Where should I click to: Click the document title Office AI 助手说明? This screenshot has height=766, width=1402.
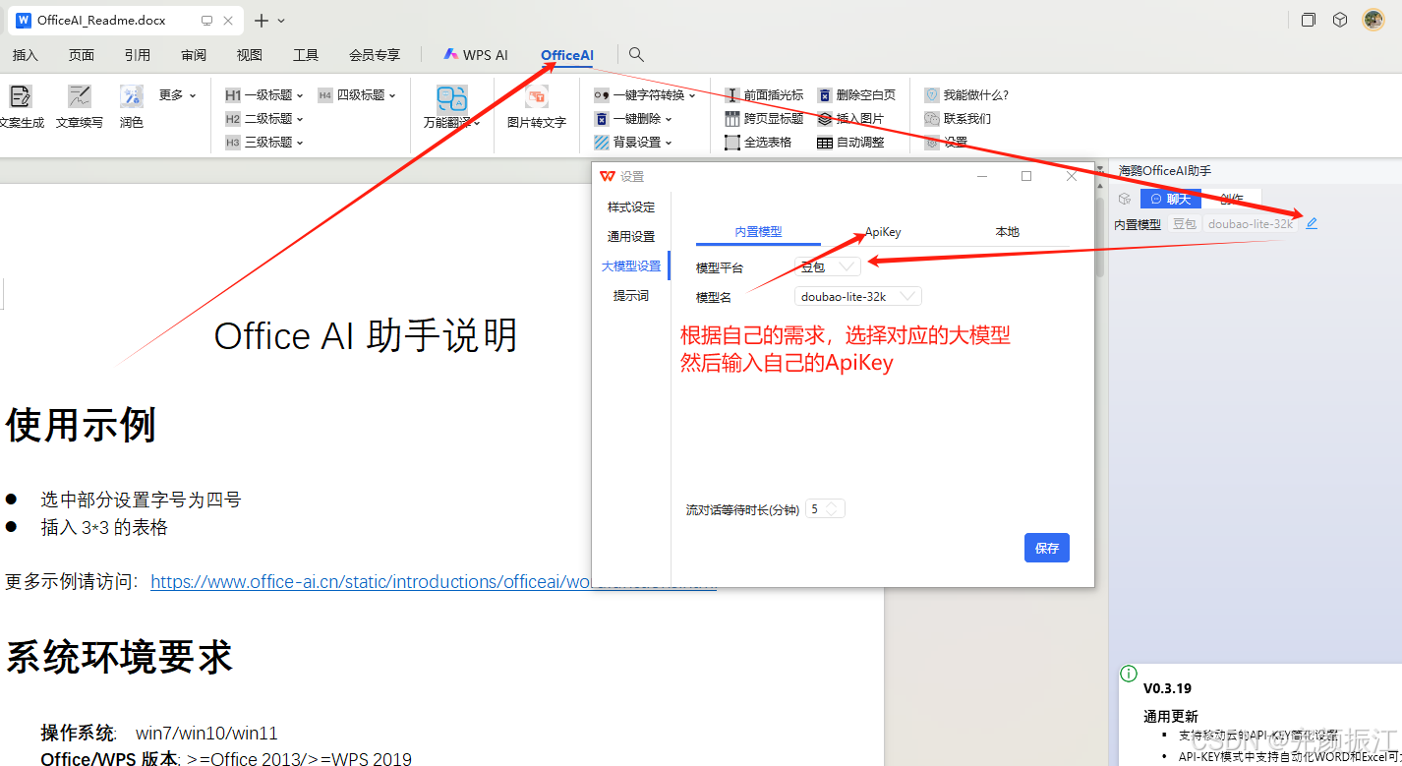pos(366,336)
